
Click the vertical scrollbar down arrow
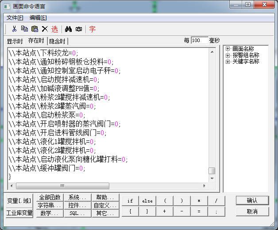coord(212,178)
